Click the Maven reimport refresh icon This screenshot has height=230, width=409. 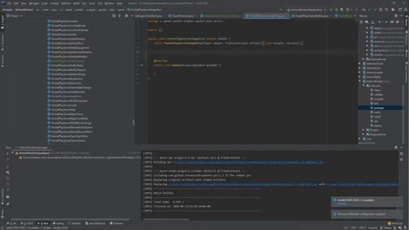[361, 22]
